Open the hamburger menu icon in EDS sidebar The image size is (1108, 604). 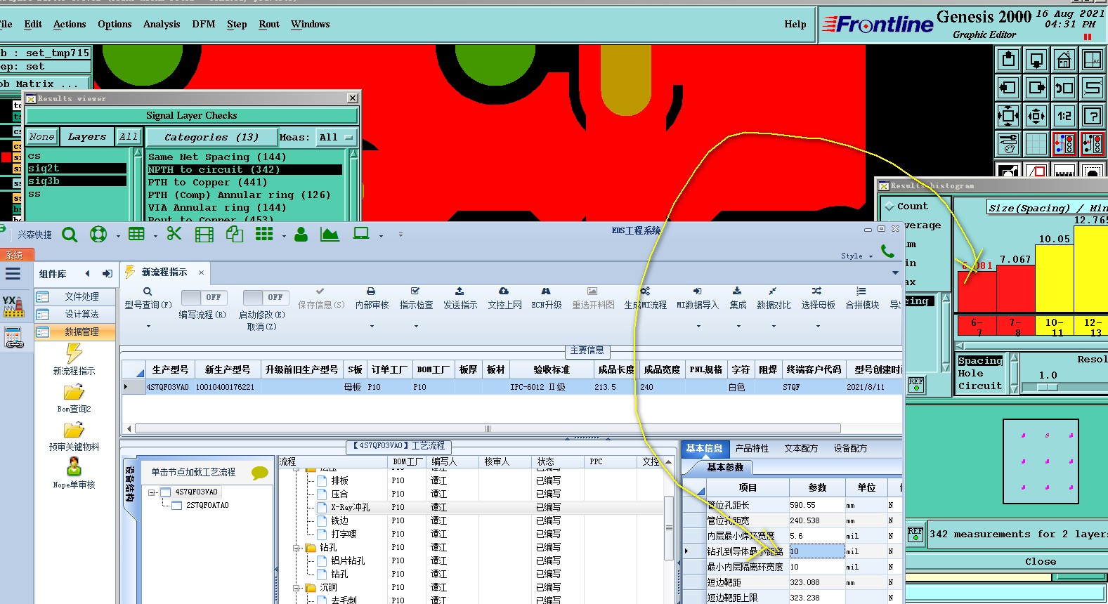pos(13,274)
